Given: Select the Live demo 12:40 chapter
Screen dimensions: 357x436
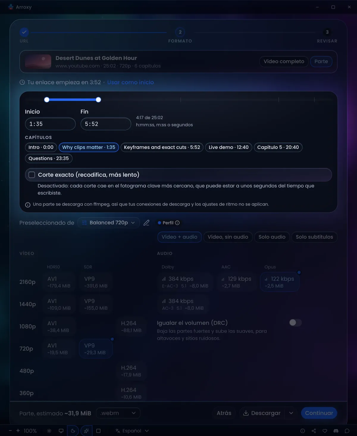Looking at the screenshot, I should 228,147.
